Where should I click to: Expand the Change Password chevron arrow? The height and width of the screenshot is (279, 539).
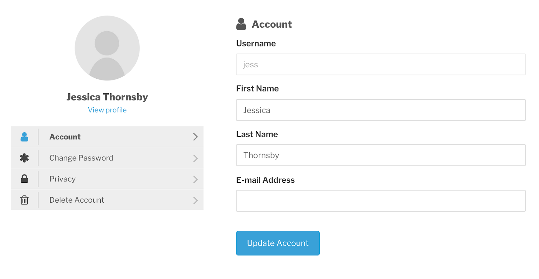pos(195,158)
